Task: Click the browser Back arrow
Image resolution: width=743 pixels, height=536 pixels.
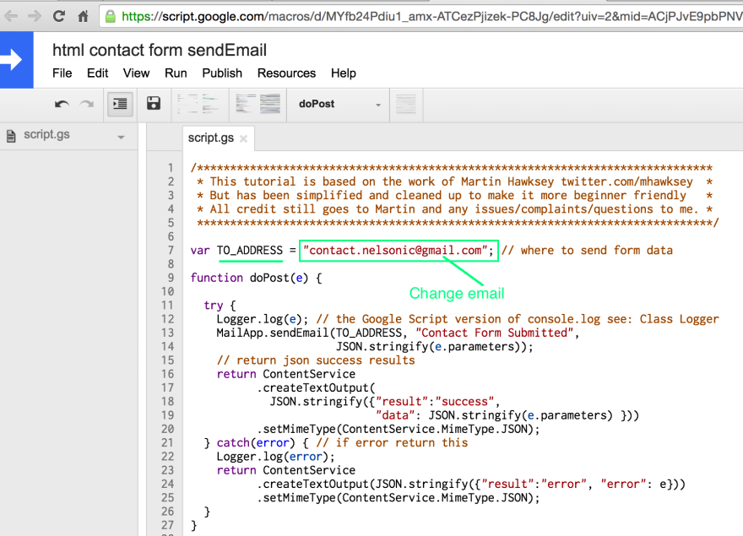Action: pos(11,17)
